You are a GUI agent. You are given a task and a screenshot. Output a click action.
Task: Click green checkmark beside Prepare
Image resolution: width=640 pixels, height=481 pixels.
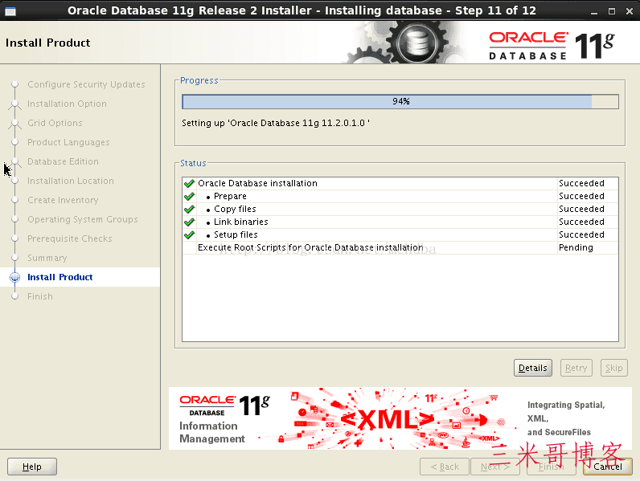click(189, 197)
